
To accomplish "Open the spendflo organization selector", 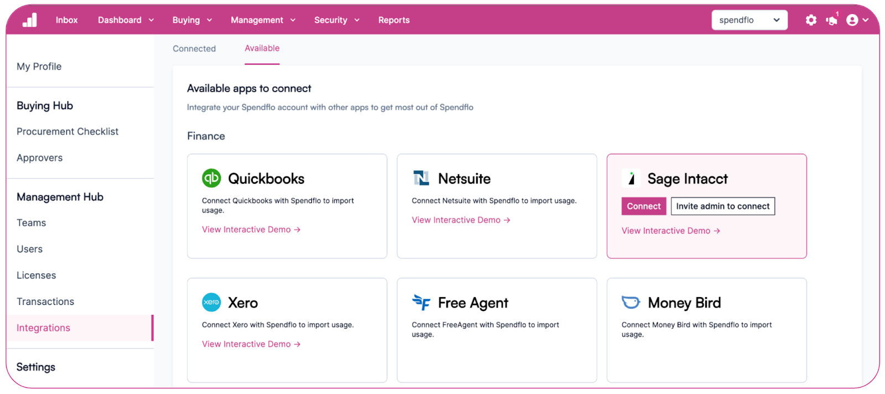I will 749,20.
